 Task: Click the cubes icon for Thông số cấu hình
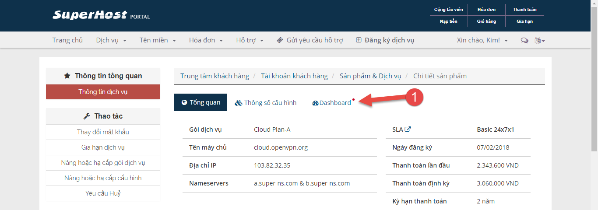click(239, 103)
